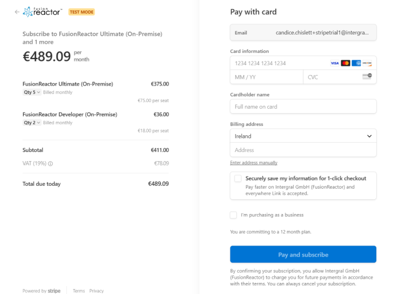Open the Qty 2 quantity dropdown
Screen dimensions: 411x294
[x=32, y=123]
